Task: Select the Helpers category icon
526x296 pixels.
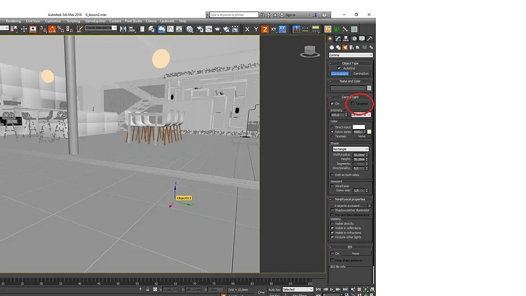Action: point(358,47)
